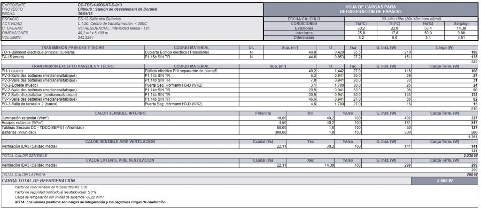Viewport: 481px width, 208px height.
Task: Select the 'PH-1 (suelo)' row label
Action: click(x=13, y=71)
